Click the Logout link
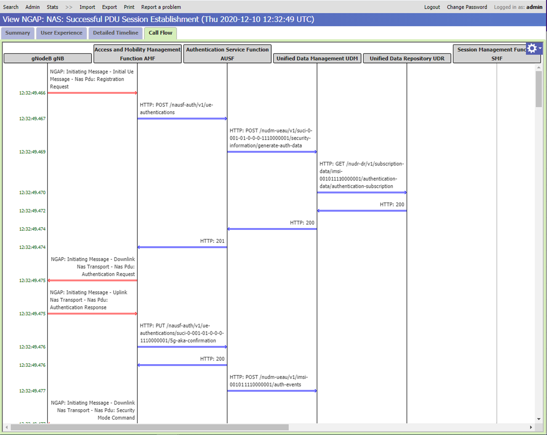 click(x=432, y=7)
